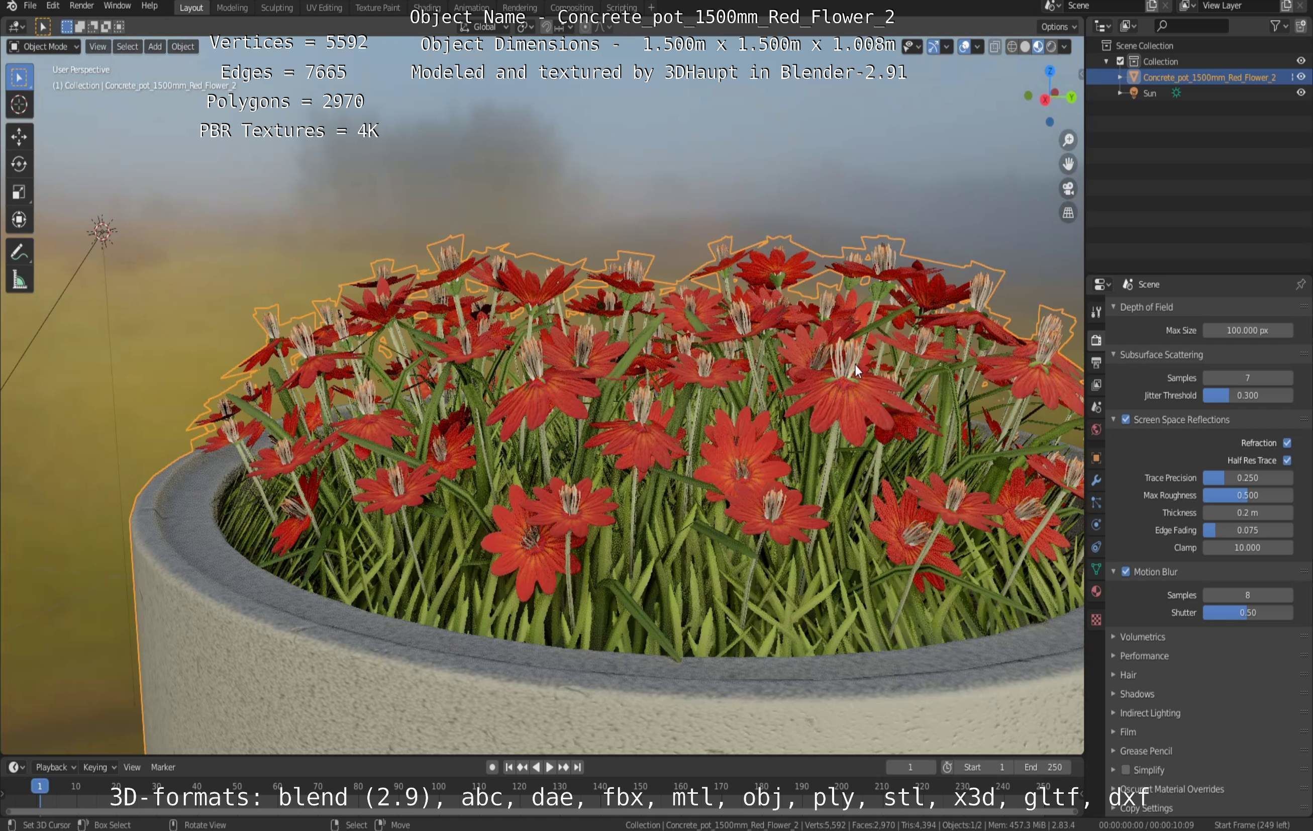Enable Screen Space Reflections checkbox

[1126, 420]
